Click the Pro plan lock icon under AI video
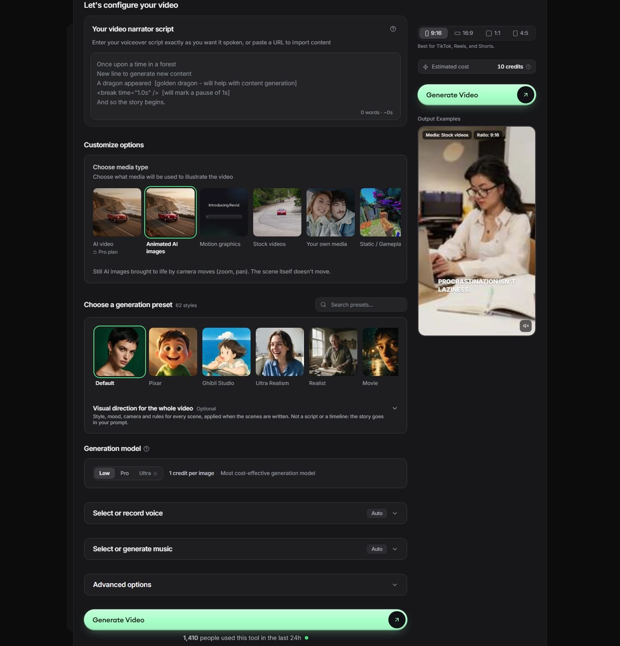Screen dimensions: 620x646 click(95, 252)
